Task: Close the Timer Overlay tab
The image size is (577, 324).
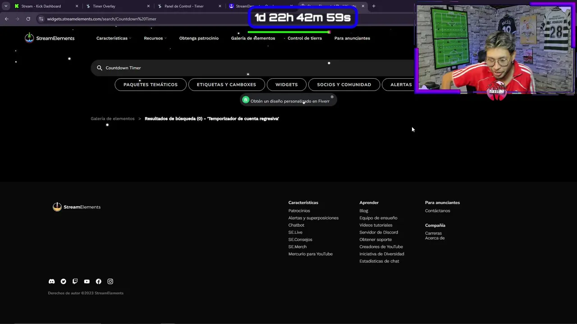Action: point(148,6)
